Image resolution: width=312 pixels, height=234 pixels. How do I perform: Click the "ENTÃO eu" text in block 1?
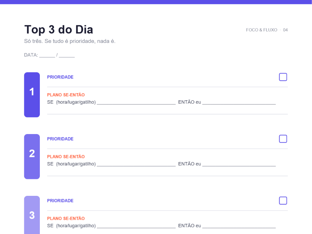click(x=189, y=102)
